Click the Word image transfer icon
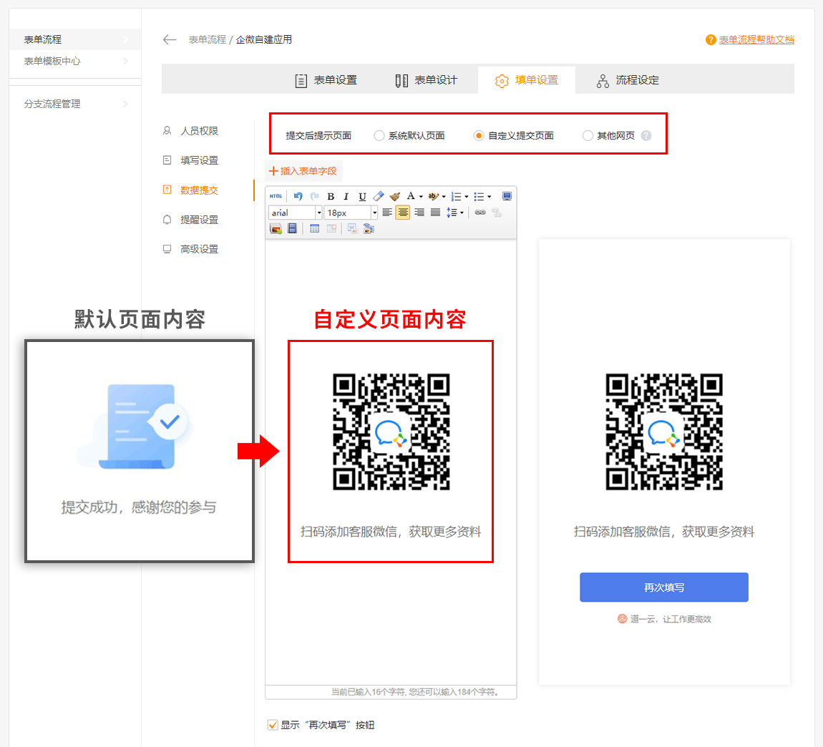Screen dimensions: 823x747 (x=352, y=229)
